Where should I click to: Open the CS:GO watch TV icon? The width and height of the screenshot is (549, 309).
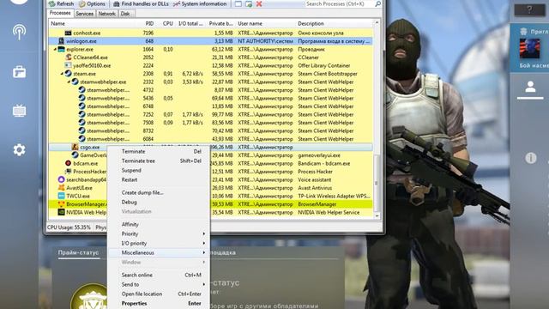tap(19, 111)
